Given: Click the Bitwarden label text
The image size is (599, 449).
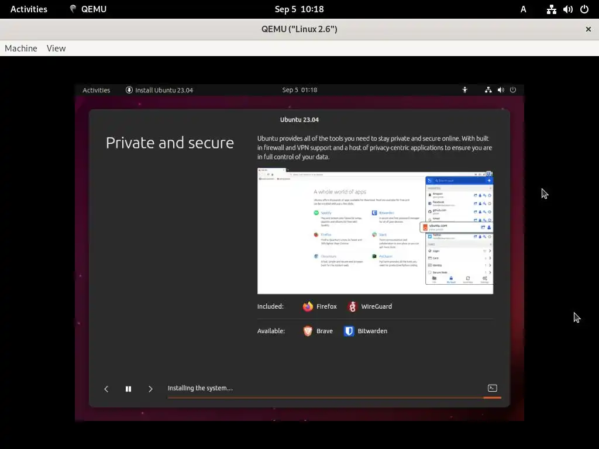Looking at the screenshot, I should [373, 331].
